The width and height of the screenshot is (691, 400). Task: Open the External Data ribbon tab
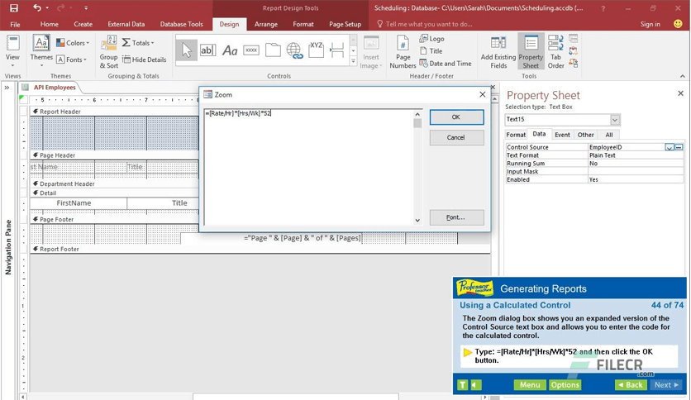coord(126,24)
